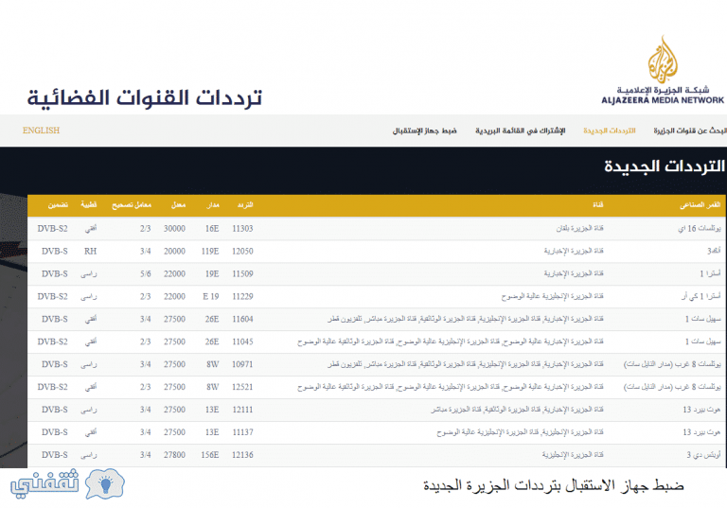Switch the site language to ENGLISH

[x=42, y=131]
